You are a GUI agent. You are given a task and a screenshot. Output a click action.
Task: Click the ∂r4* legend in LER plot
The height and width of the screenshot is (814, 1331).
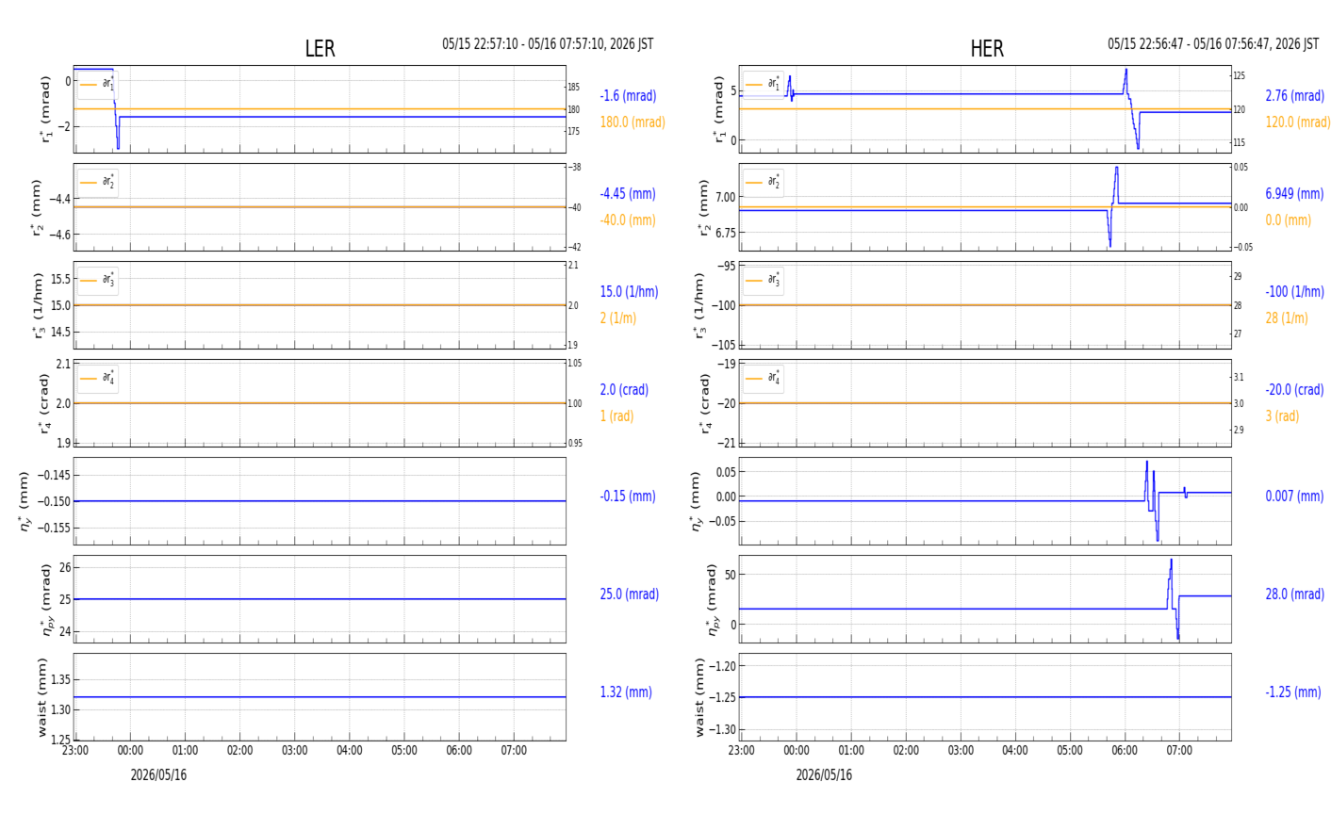coord(97,378)
